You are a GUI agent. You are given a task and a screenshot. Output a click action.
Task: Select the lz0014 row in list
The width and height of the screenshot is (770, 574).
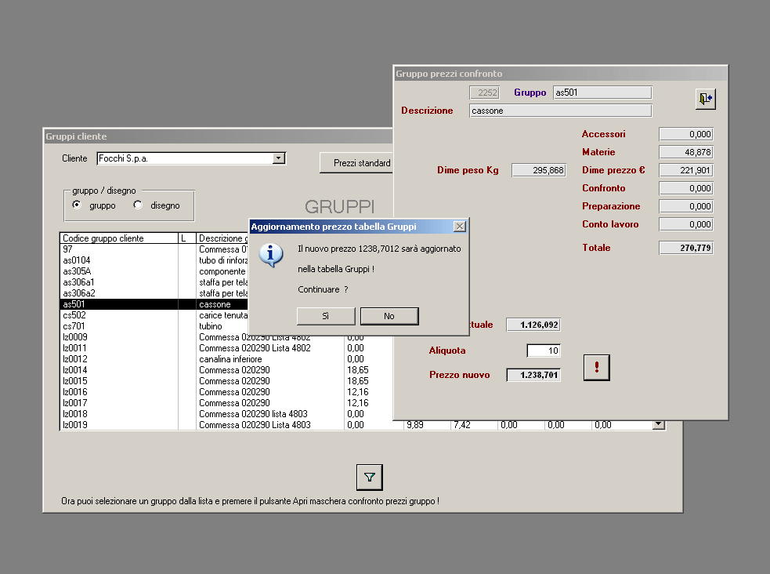tap(226, 370)
